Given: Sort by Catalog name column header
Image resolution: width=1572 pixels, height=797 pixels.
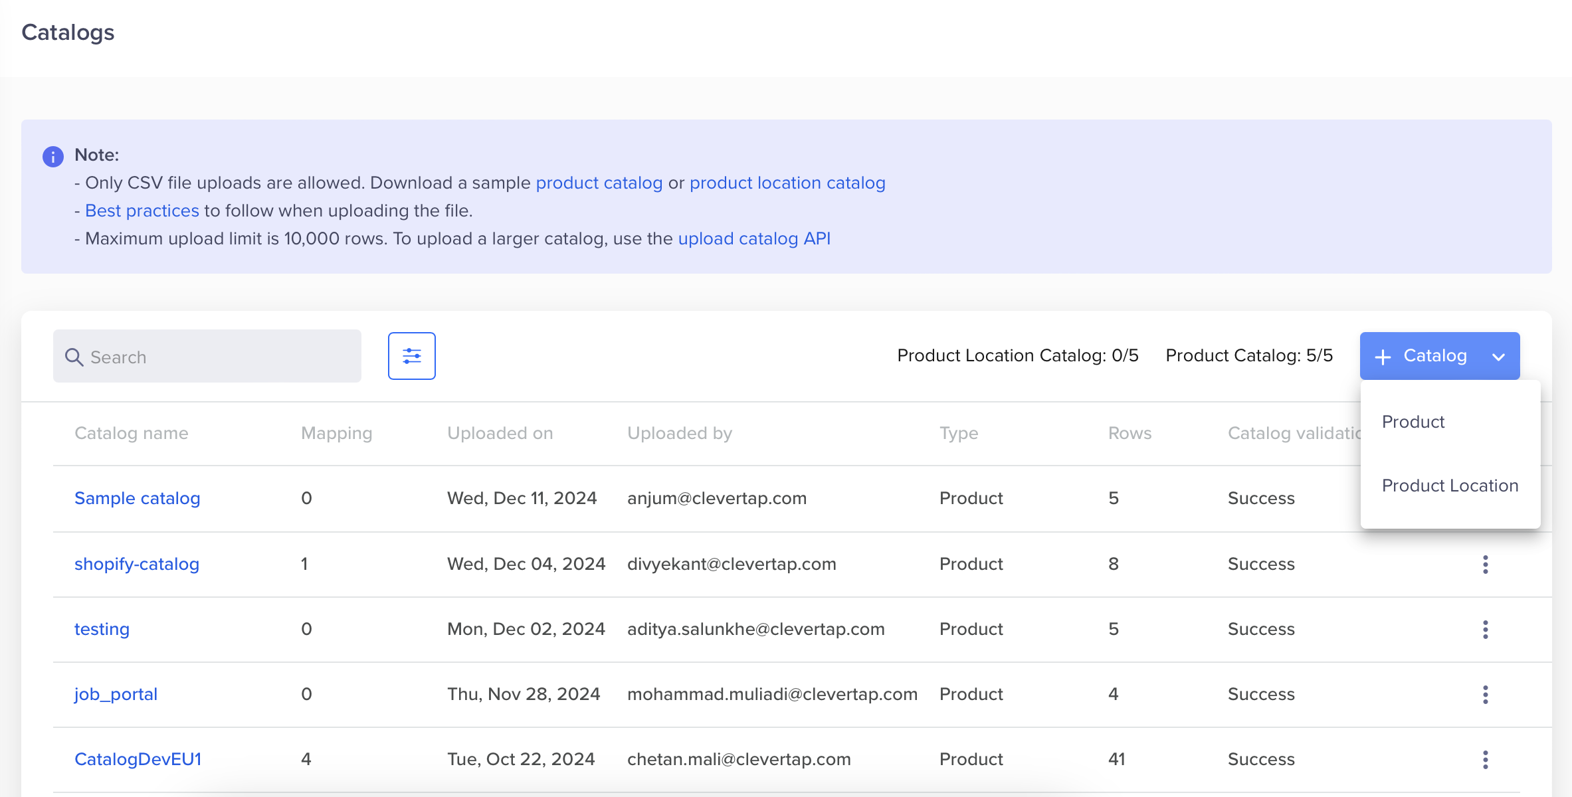Looking at the screenshot, I should pyautogui.click(x=131, y=432).
